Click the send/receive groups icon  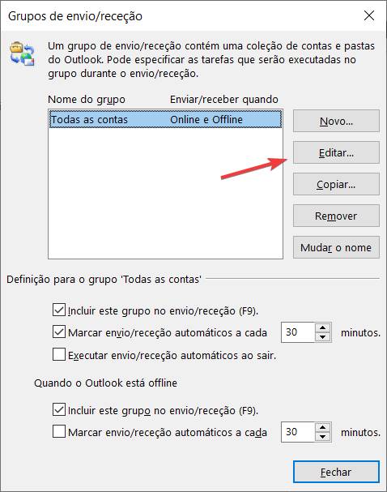[x=22, y=53]
